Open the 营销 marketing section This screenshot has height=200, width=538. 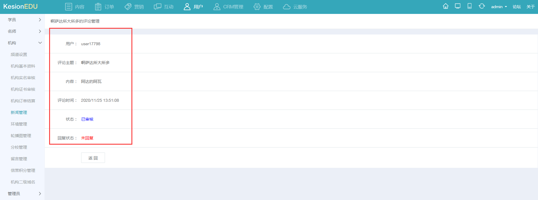coord(134,7)
